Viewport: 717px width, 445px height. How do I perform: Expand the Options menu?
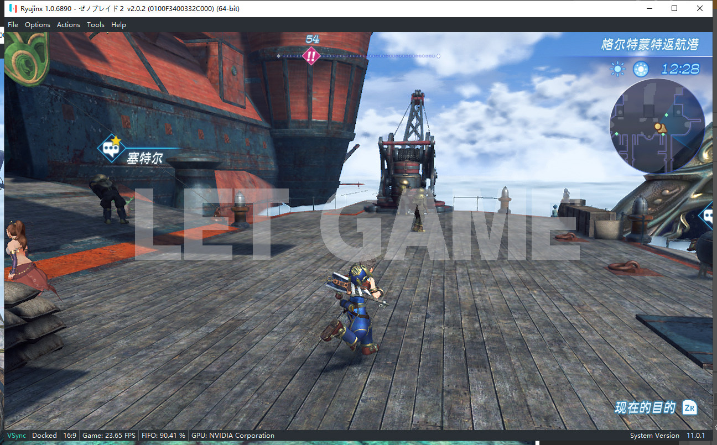(38, 25)
